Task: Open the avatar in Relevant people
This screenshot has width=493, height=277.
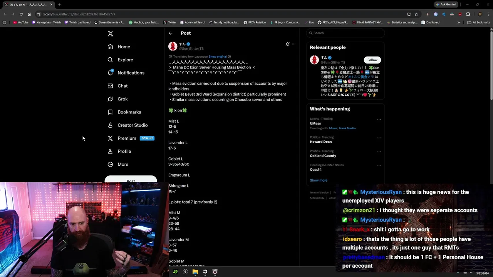Action: point(315,60)
